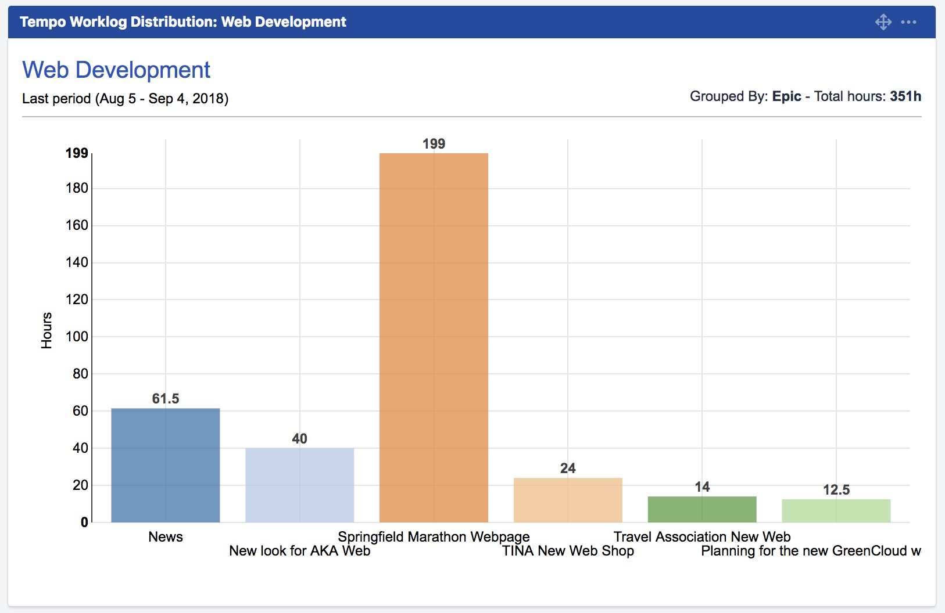Open the Web Development title link

(116, 70)
